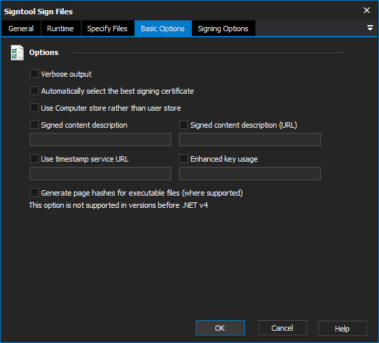
Task: Confirm with the OK button
Action: (220, 328)
